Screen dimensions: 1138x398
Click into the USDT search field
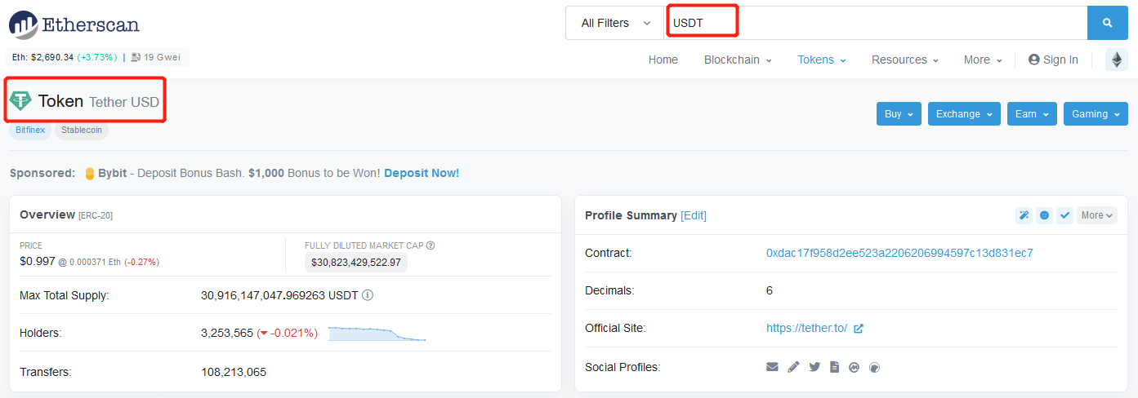(x=876, y=23)
